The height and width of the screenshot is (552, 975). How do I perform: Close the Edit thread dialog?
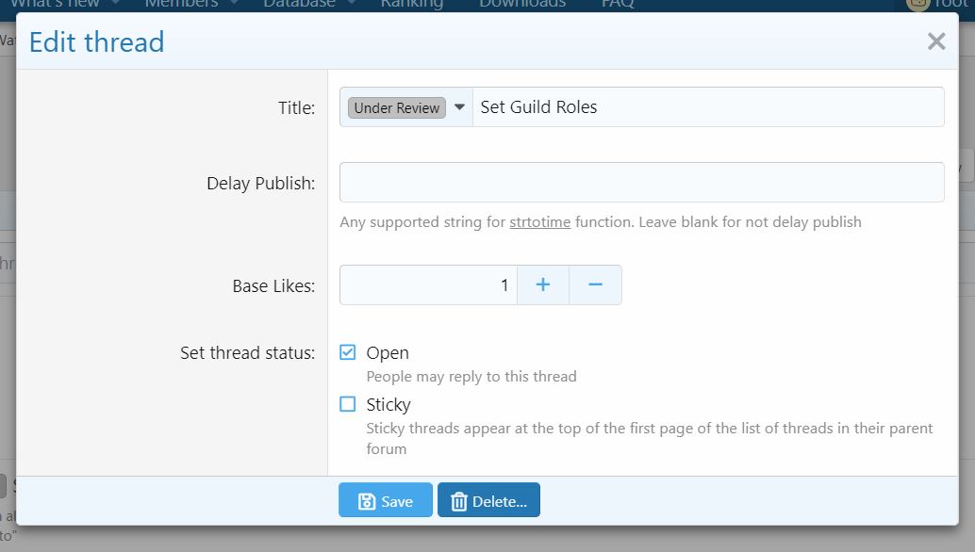[x=935, y=41]
